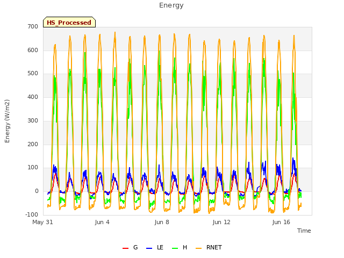344x258 pixels.
Task: Click the 200 y-axis tick label
Action: 33,144
